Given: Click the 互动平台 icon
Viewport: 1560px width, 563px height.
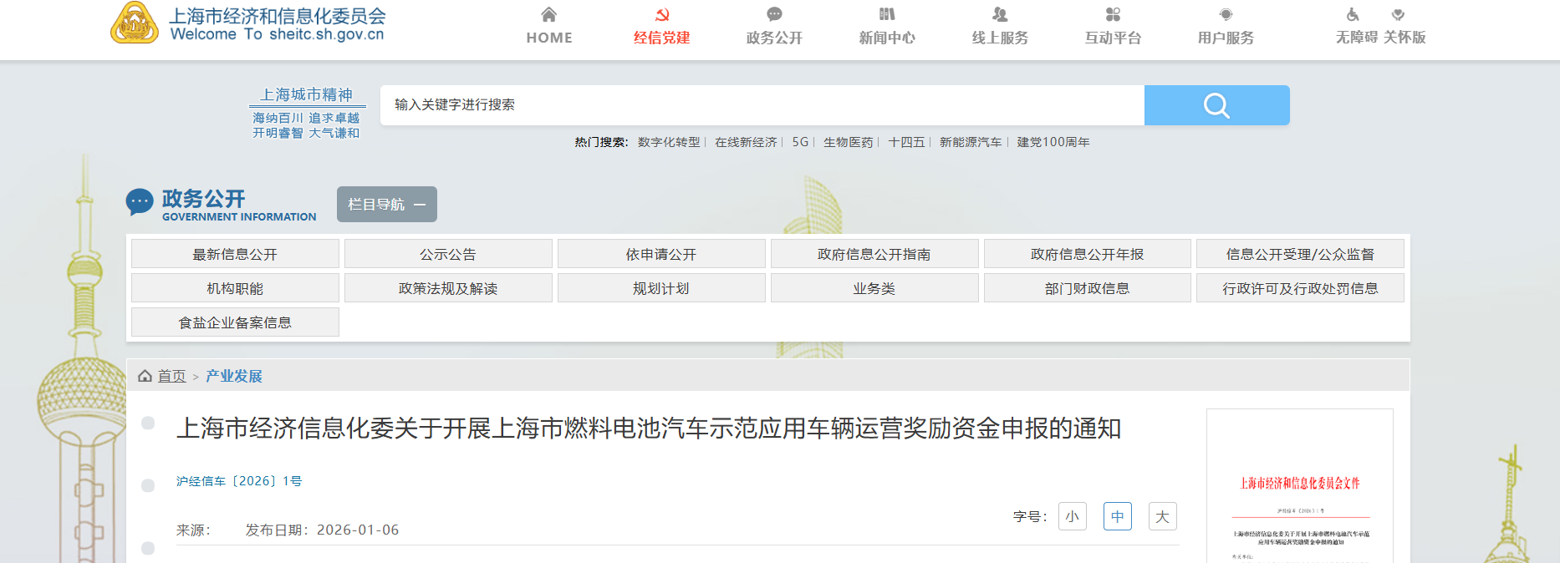Looking at the screenshot, I should [1113, 14].
